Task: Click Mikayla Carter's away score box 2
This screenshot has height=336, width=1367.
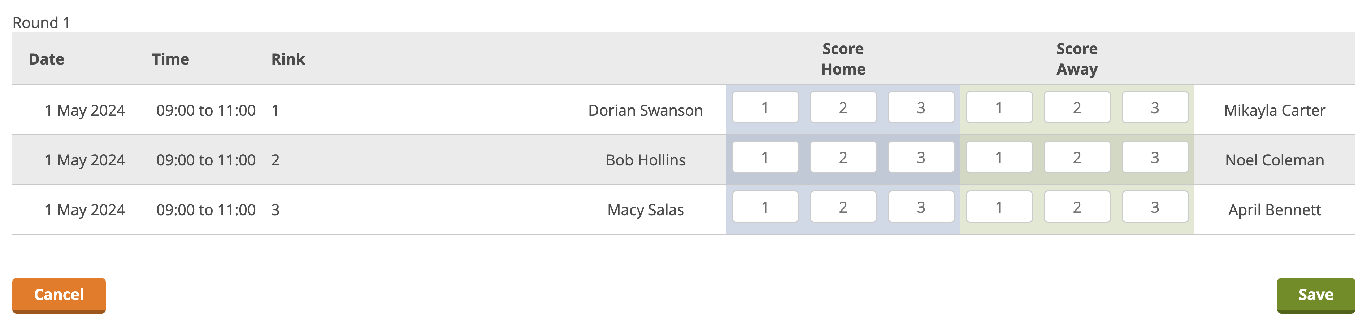Action: [1077, 107]
